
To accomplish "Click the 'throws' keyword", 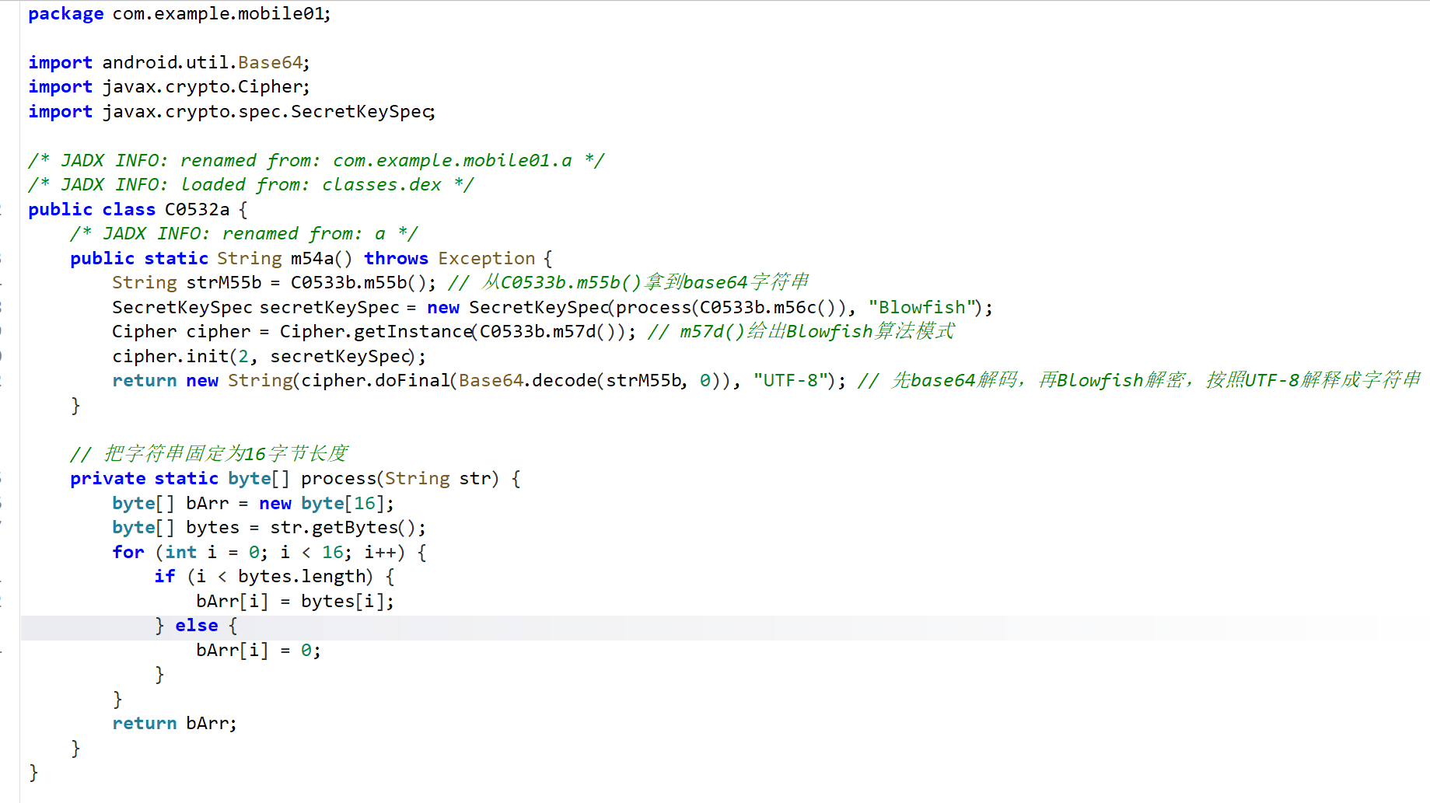I will [396, 258].
